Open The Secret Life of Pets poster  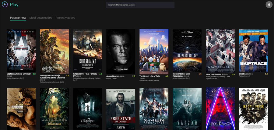tap(154, 52)
